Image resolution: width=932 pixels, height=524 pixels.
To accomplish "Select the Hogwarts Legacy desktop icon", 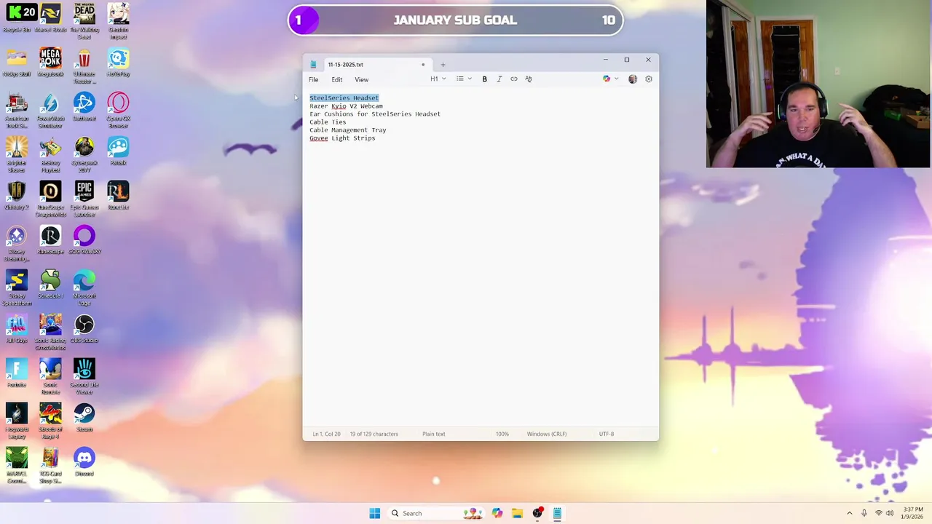I will [x=17, y=421].
